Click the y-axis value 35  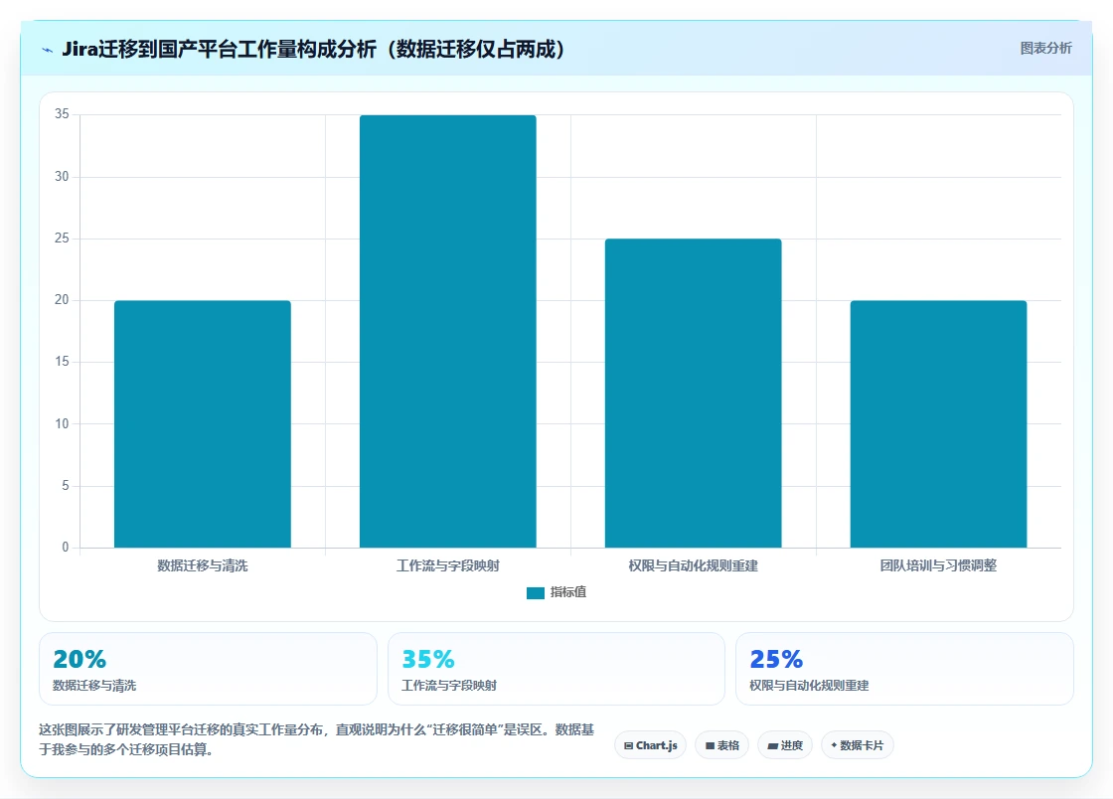click(62, 113)
